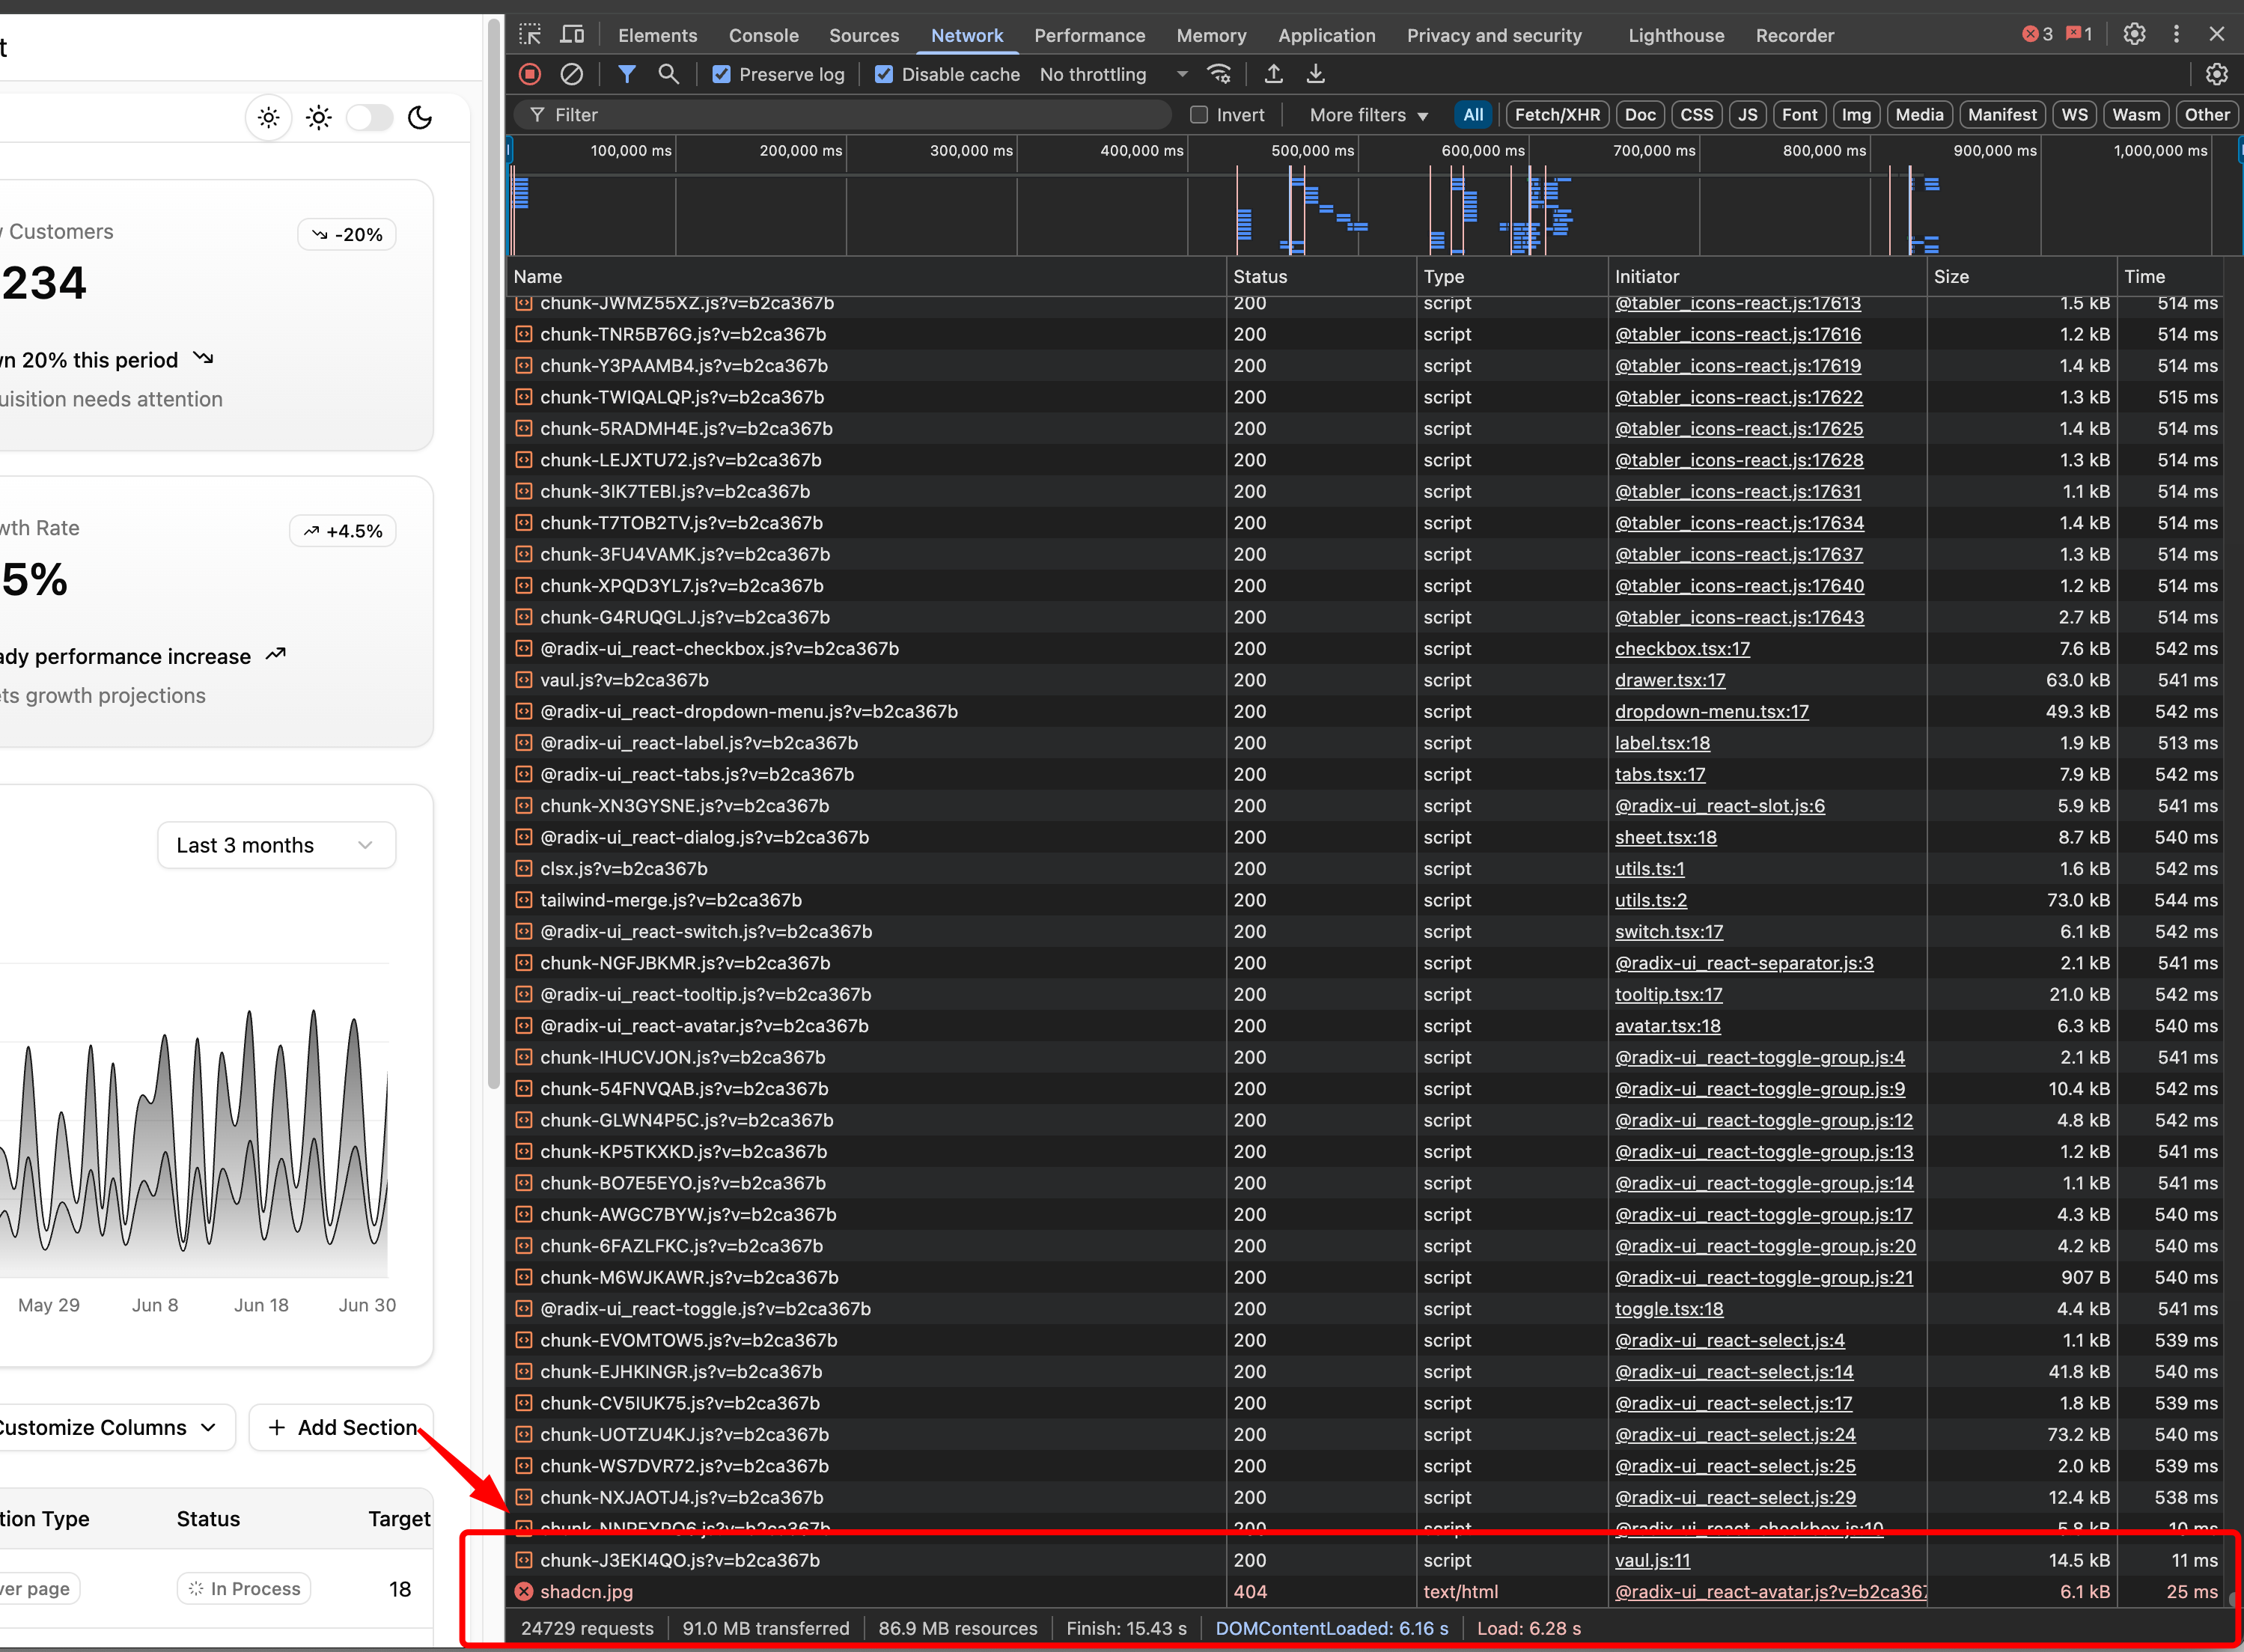The width and height of the screenshot is (2244, 1652).
Task: Filter requests by Img
Action: click(x=1856, y=115)
